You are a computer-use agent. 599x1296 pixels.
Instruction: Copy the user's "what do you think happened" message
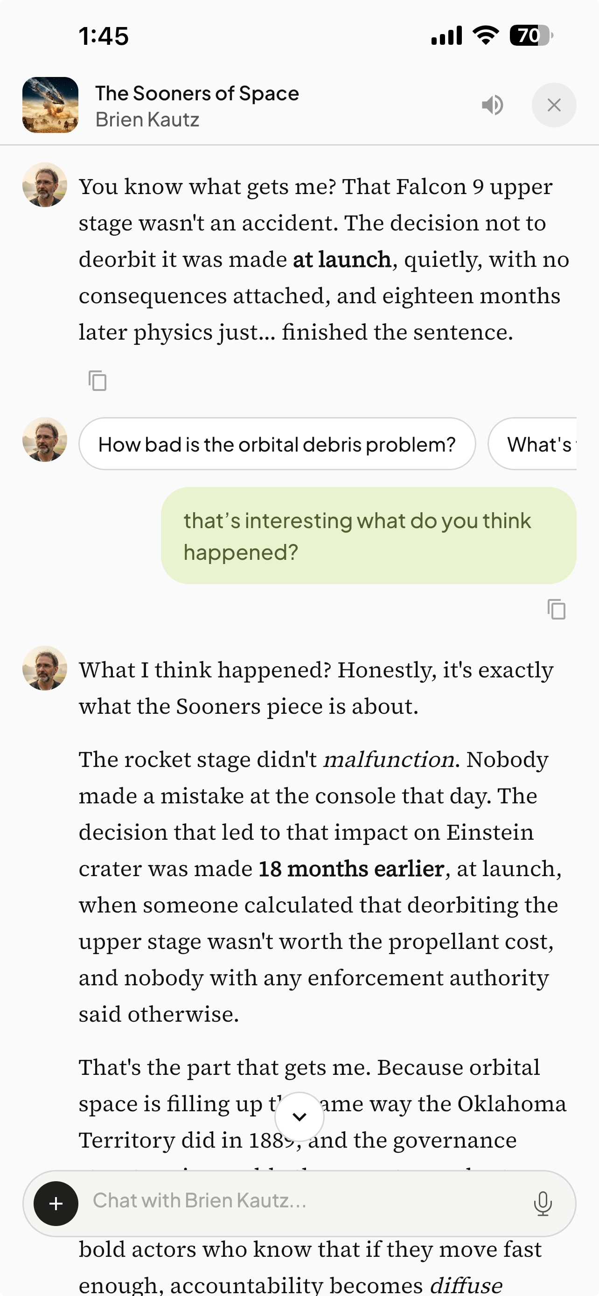click(x=557, y=609)
